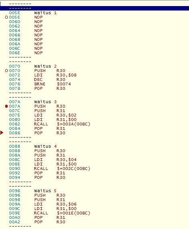Select the DEC R30 instruction line
The width and height of the screenshot is (189, 229).
pos(94,79)
